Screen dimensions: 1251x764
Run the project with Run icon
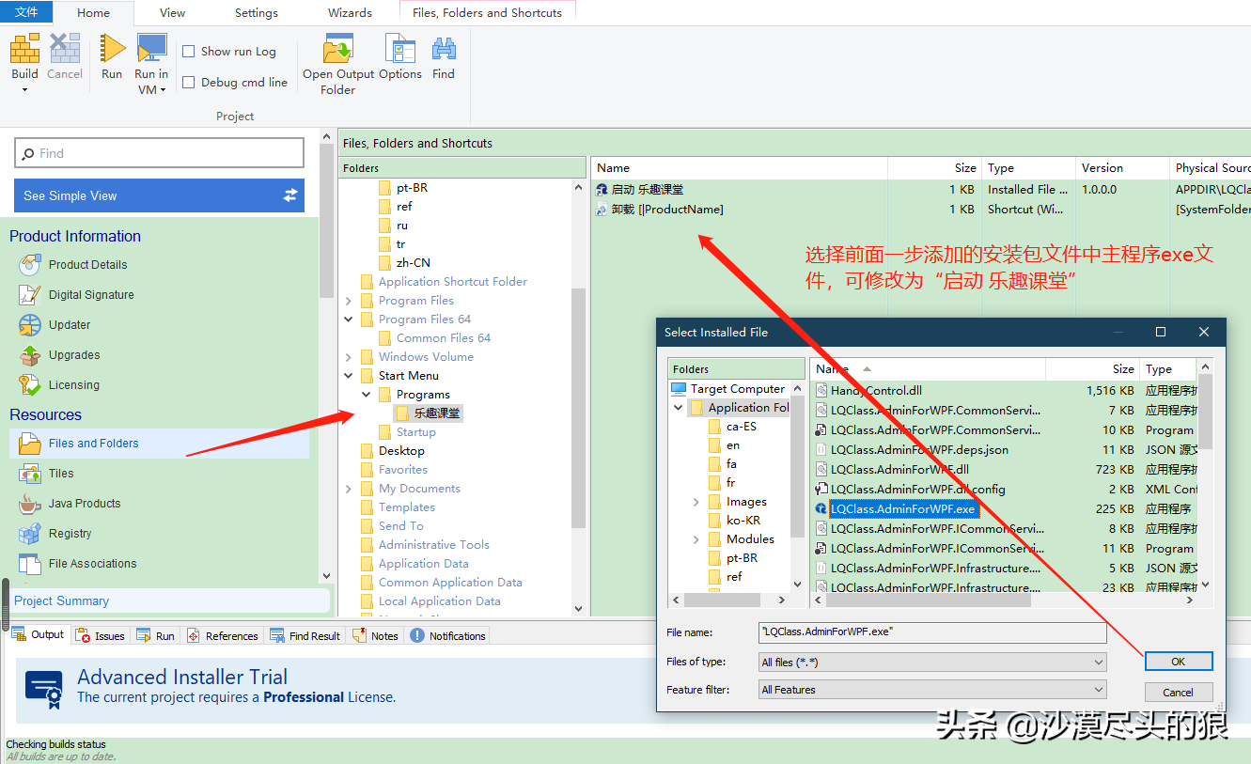(112, 49)
